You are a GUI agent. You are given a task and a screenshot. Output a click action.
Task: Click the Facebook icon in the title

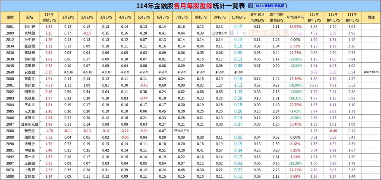(x=251, y=6)
